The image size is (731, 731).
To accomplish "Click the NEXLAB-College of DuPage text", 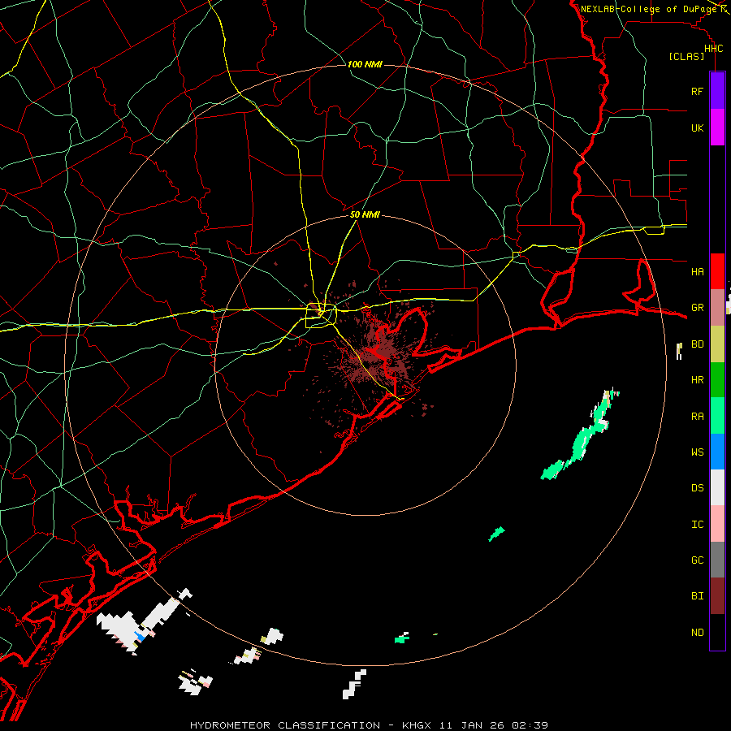I will click(x=649, y=9).
